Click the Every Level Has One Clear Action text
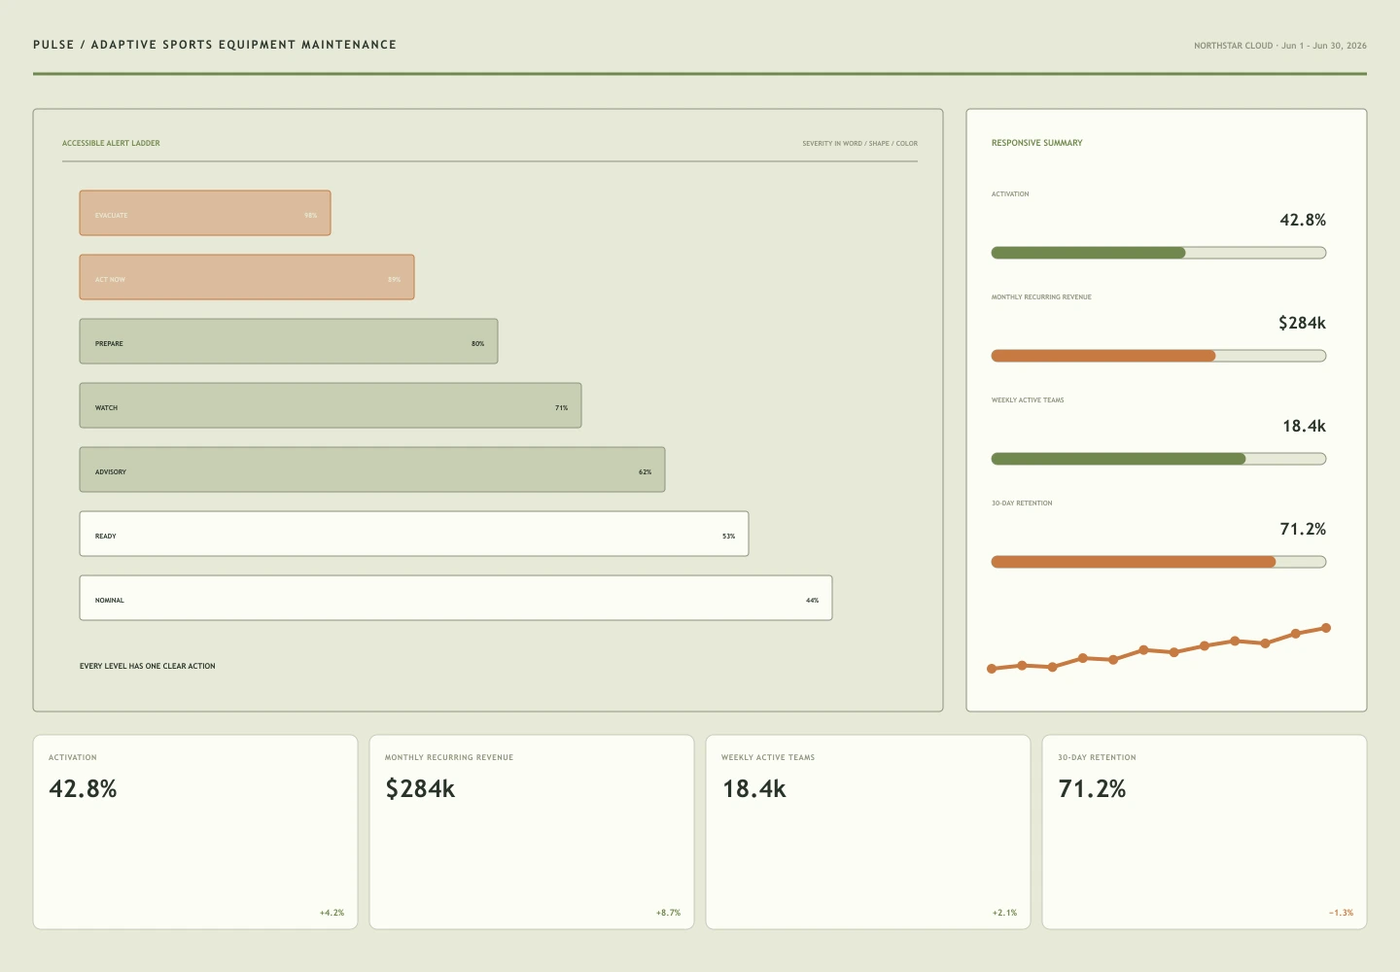The image size is (1400, 972). [x=148, y=666]
